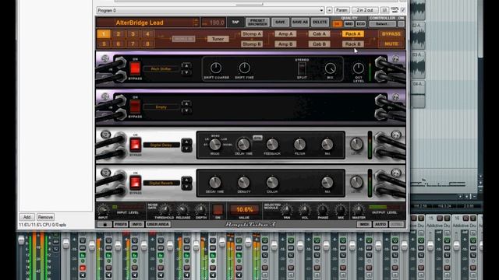Open the Preset Browser
The height and width of the screenshot is (280, 499).
pyautogui.click(x=257, y=23)
